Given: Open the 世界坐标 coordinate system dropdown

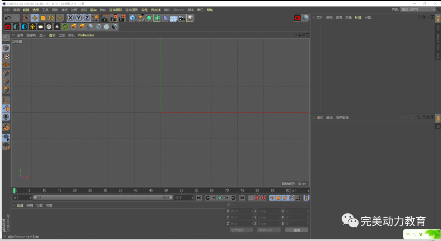Looking at the screenshot, I should coord(242,230).
